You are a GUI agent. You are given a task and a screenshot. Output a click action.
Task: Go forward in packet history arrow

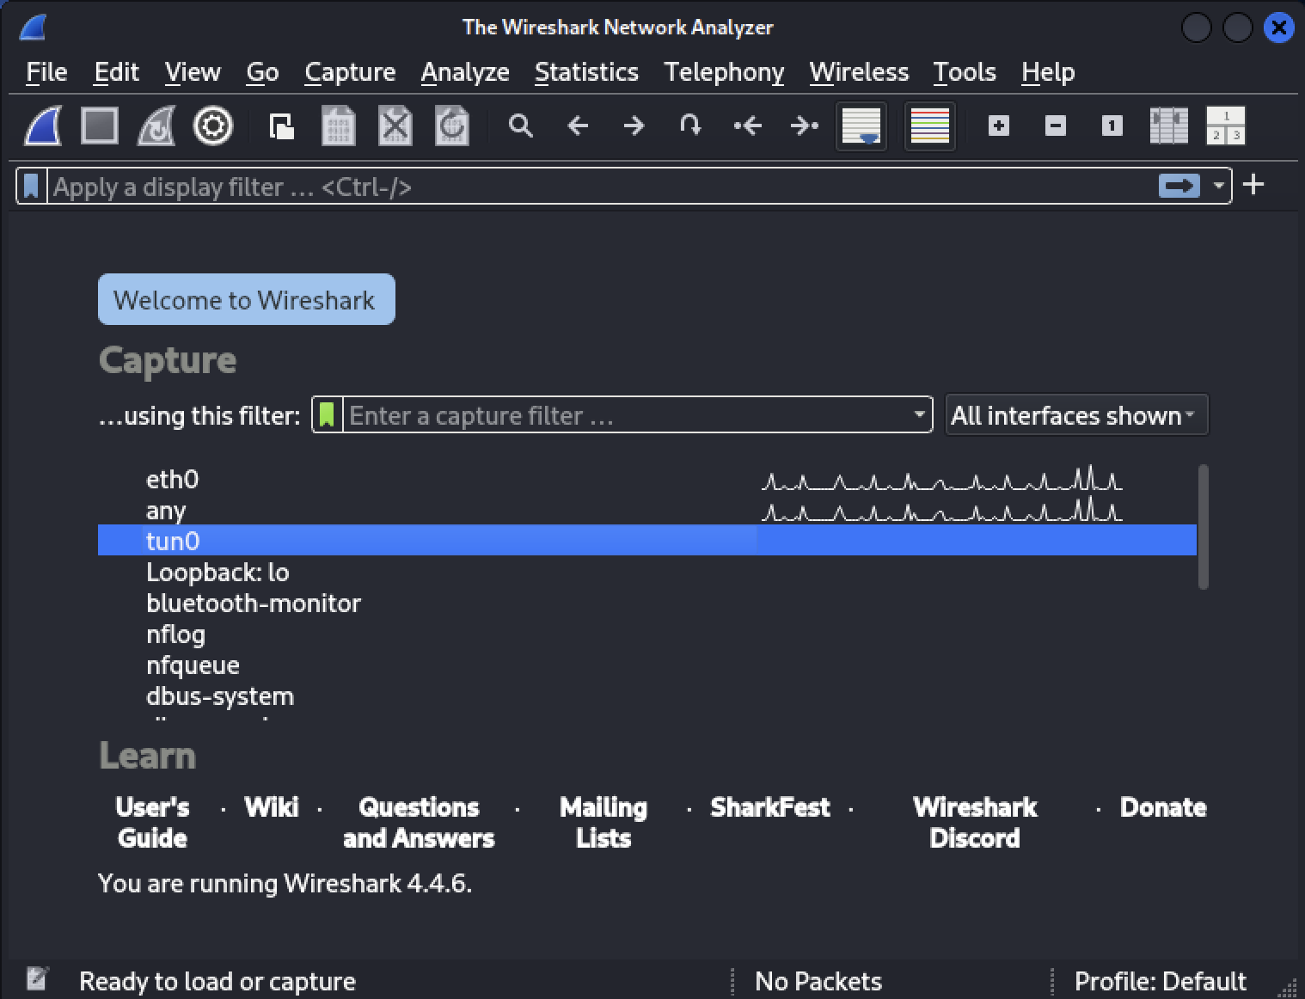pos(634,126)
